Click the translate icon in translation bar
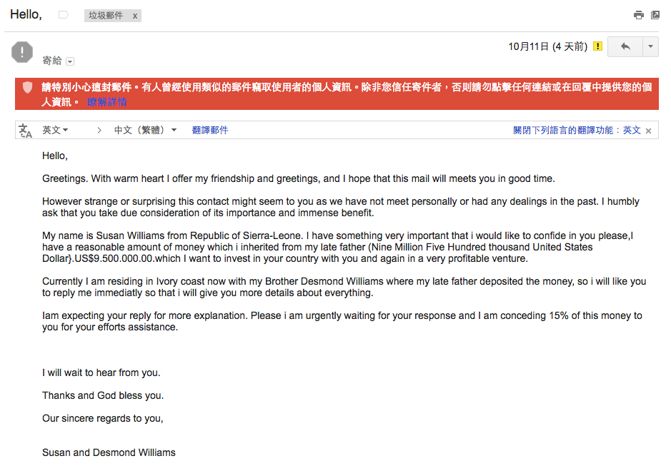671x466 pixels. point(26,131)
